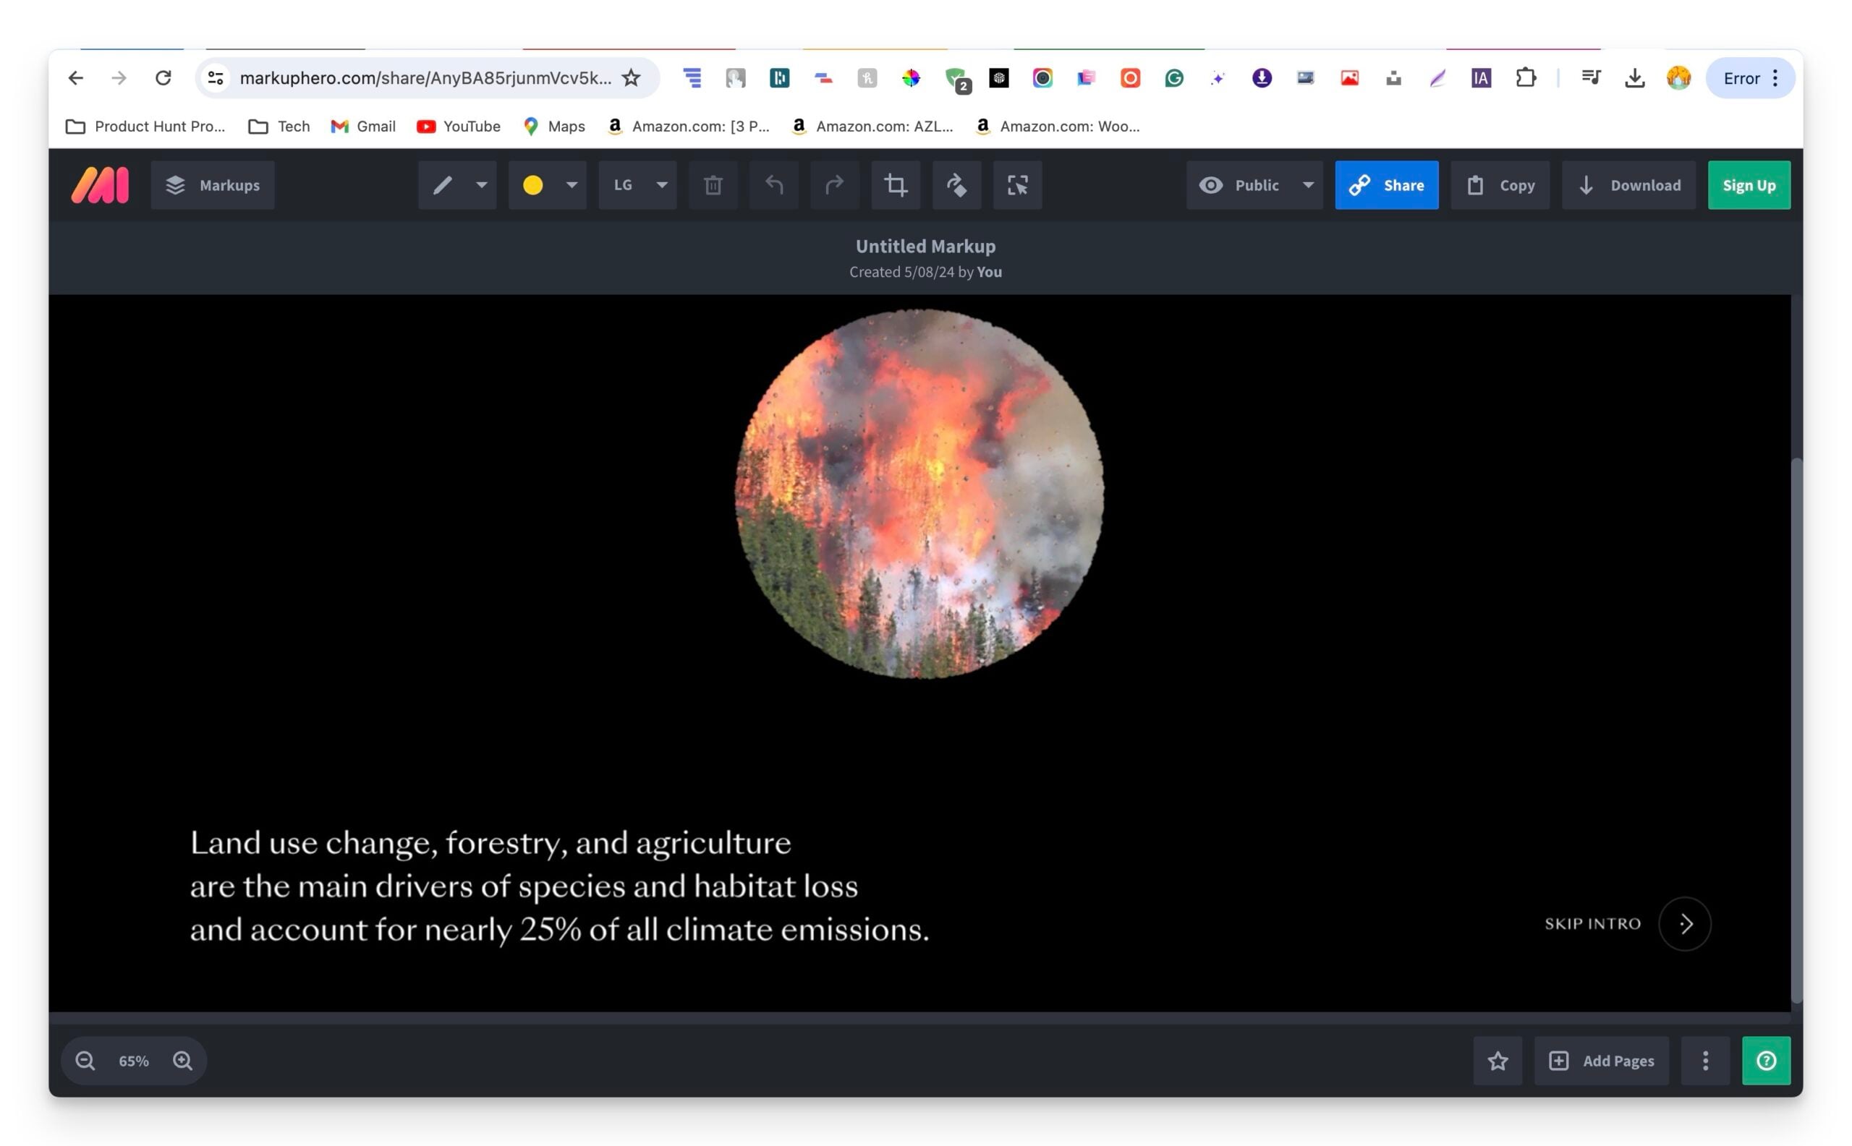Open the overflow menu near Add Pages
This screenshot has width=1852, height=1146.
(x=1705, y=1061)
